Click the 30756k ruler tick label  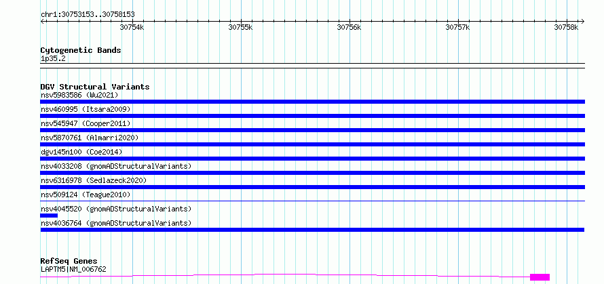pos(350,27)
